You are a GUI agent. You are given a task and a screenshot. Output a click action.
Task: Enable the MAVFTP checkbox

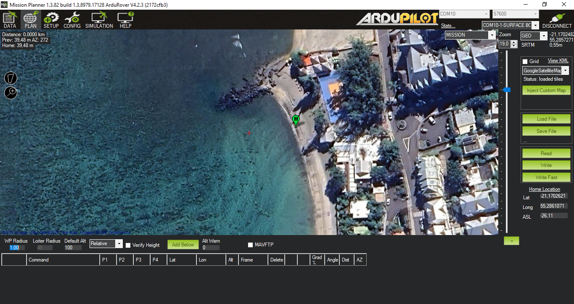[251, 245]
